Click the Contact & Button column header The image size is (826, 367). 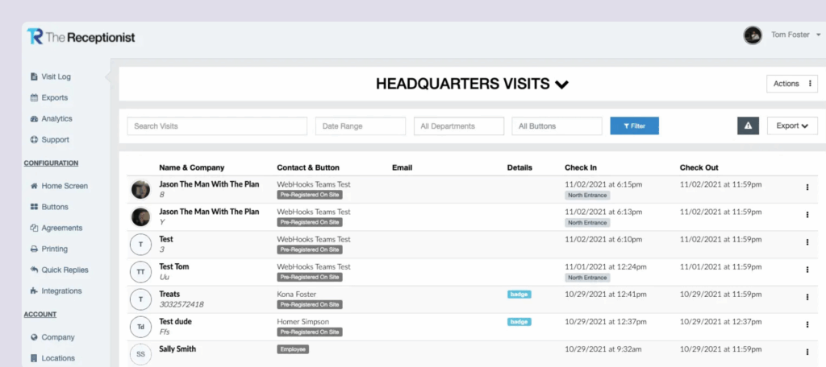click(x=308, y=167)
